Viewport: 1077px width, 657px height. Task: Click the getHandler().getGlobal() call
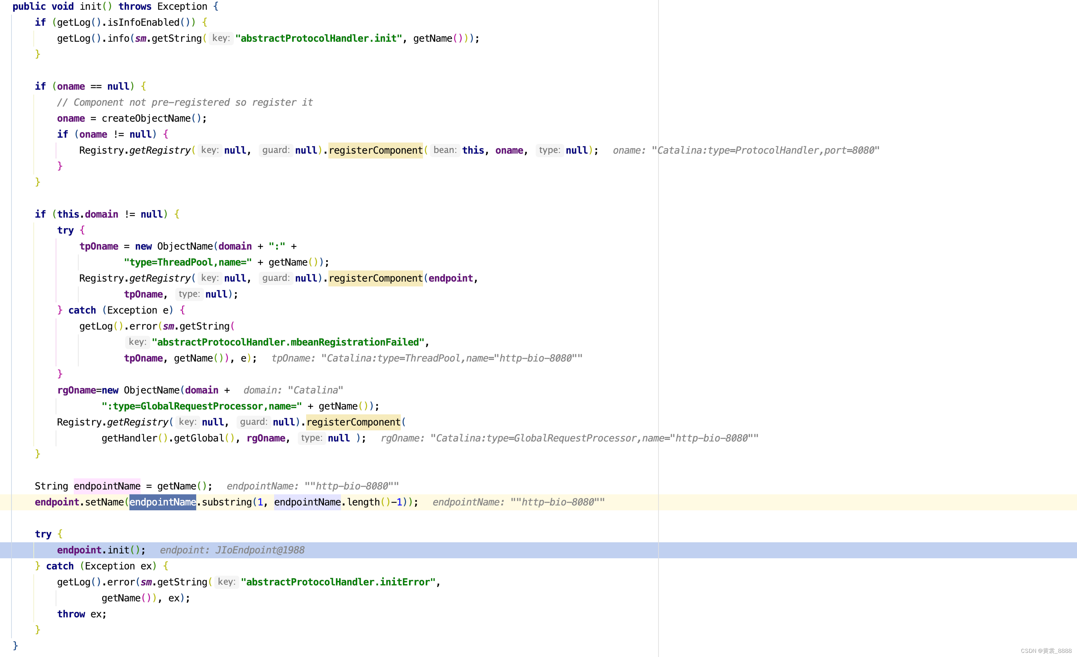[x=168, y=438]
